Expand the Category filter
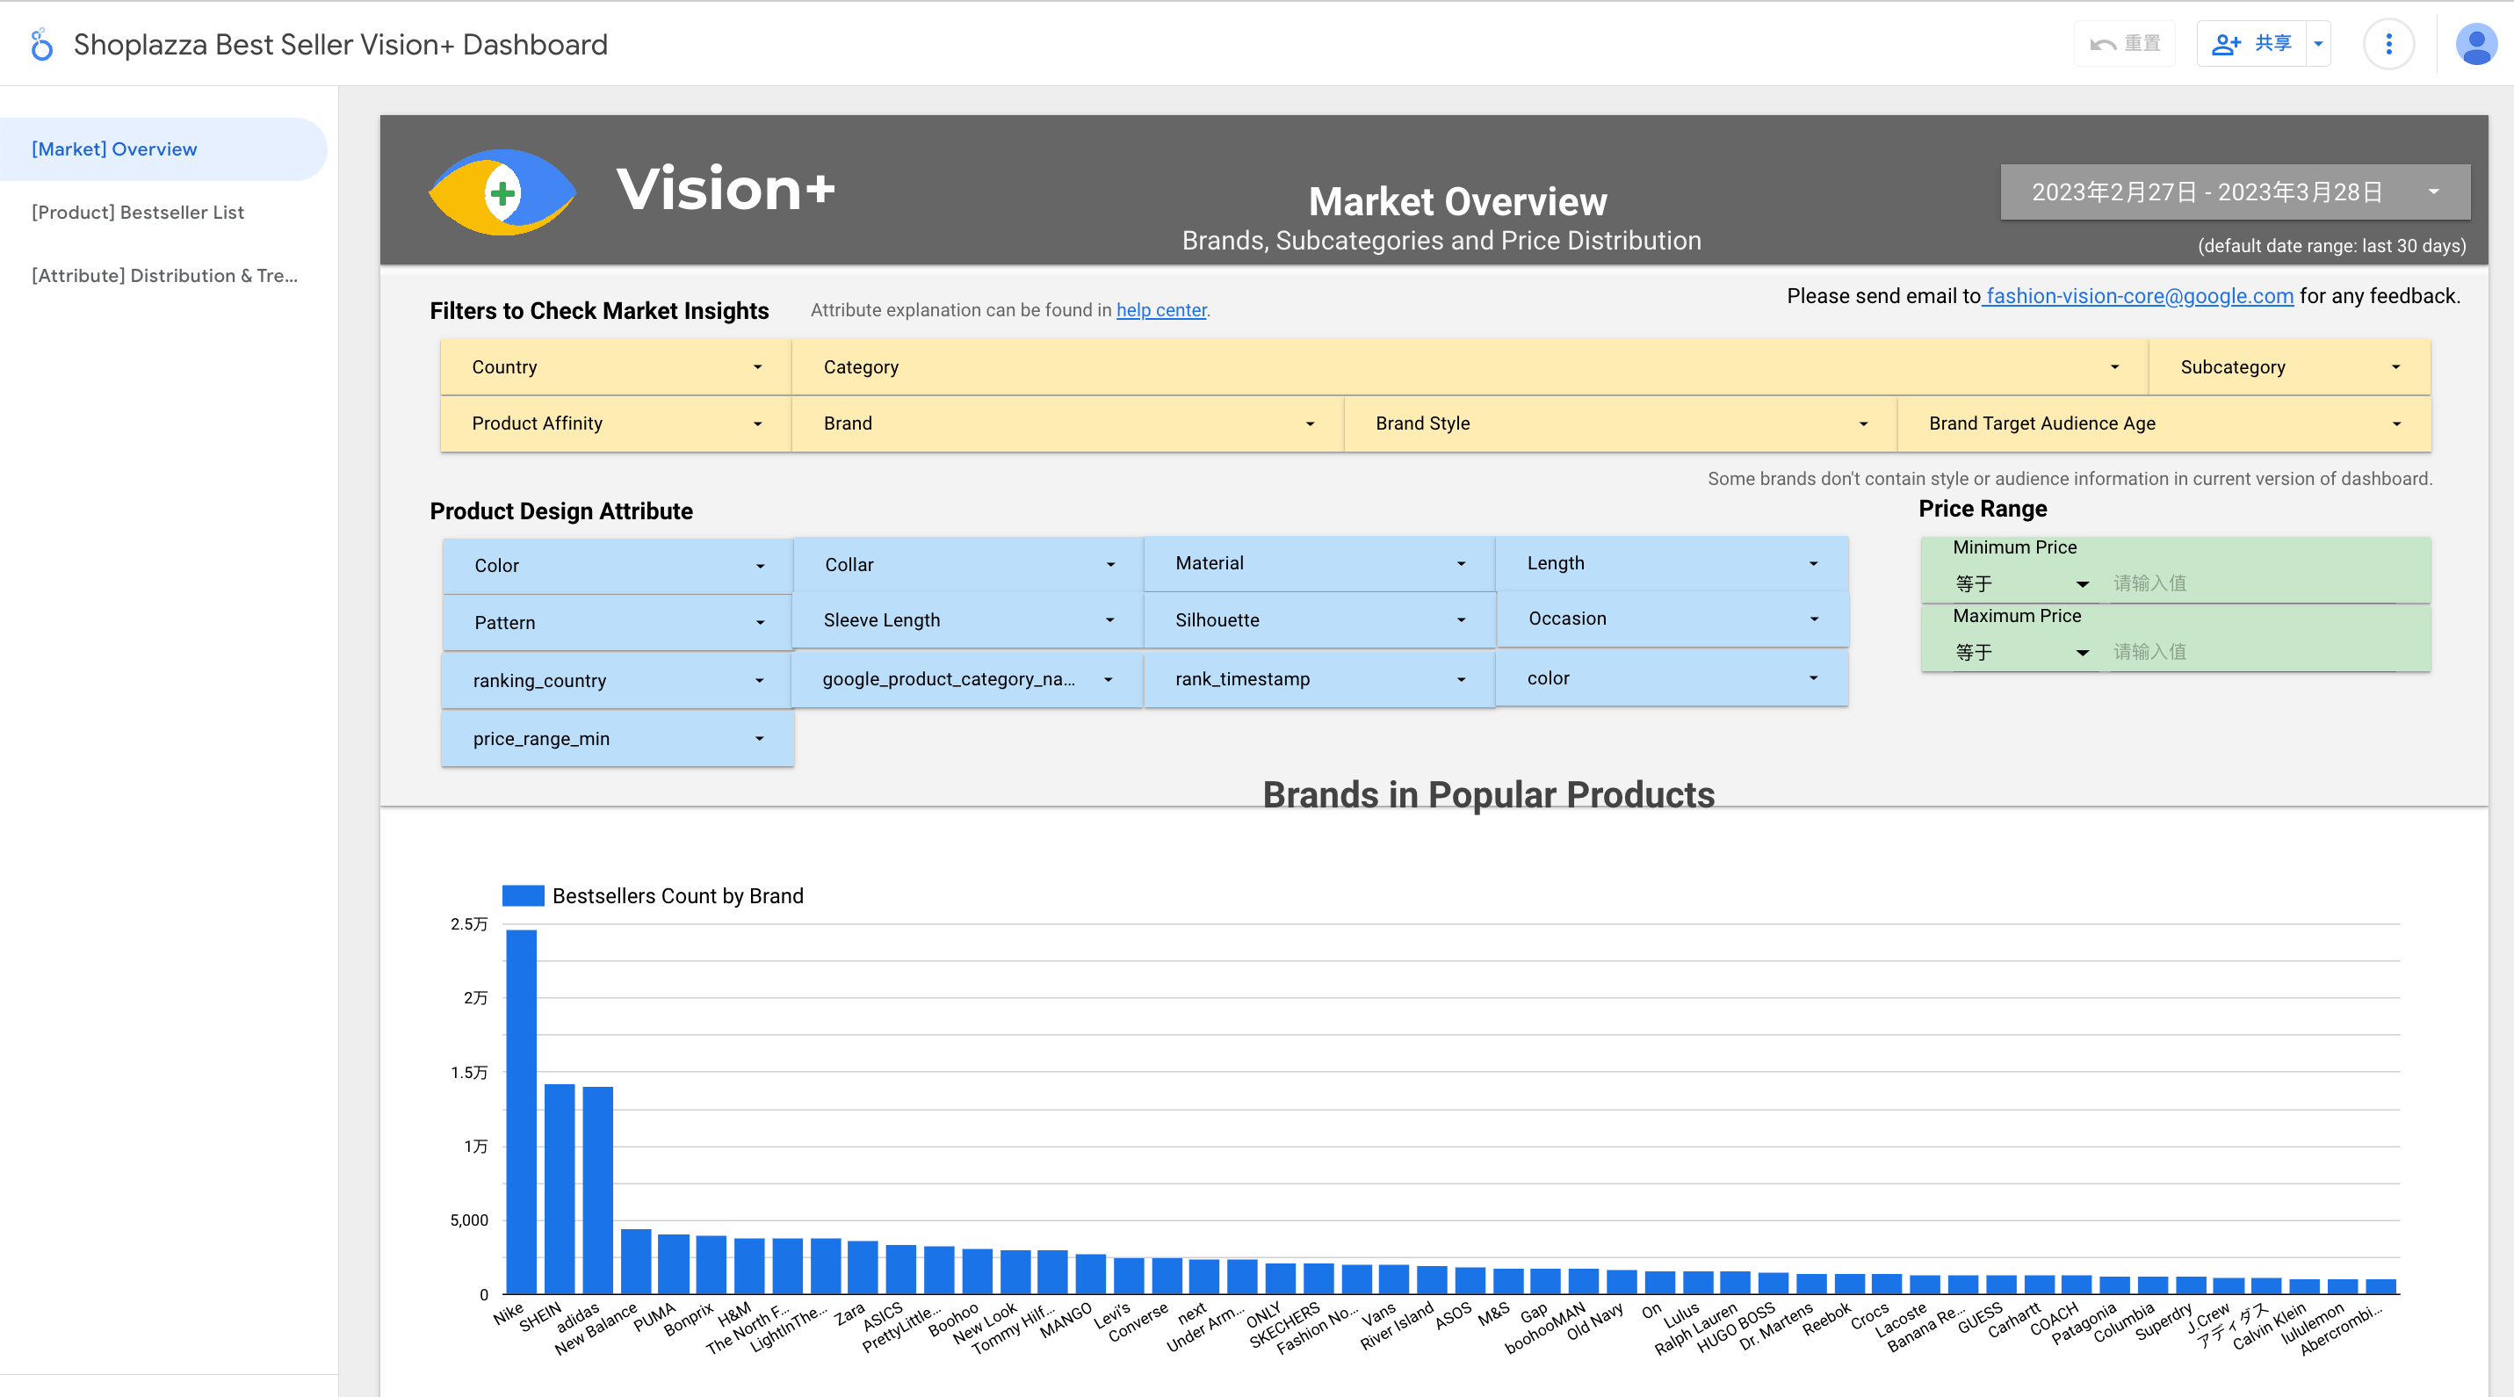The width and height of the screenshot is (2514, 1397). coord(1470,367)
